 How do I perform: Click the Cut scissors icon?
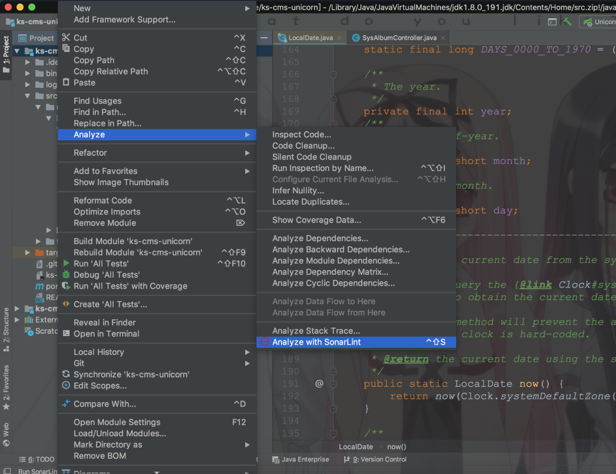(x=66, y=37)
